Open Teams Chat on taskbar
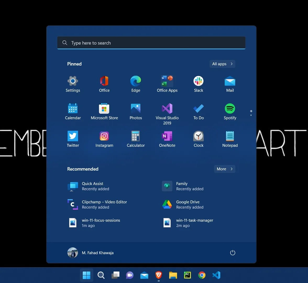Image resolution: width=308 pixels, height=283 pixels. 130,275
